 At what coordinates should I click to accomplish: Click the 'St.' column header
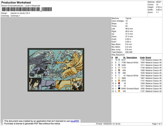pyautogui.click(x=124, y=58)
